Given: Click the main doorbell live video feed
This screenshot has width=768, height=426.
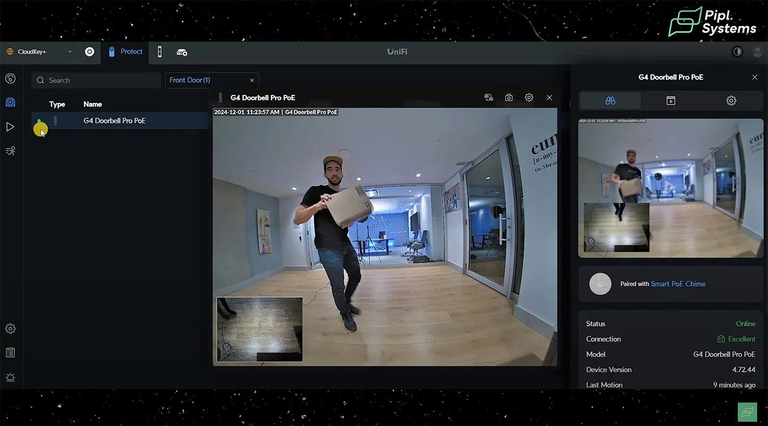Looking at the screenshot, I should click(385, 237).
